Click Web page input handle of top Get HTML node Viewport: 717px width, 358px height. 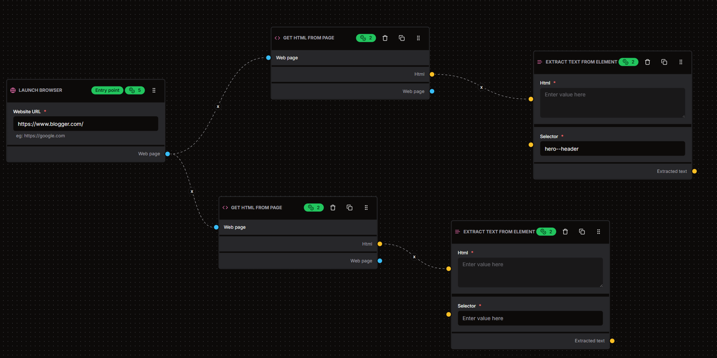(268, 58)
